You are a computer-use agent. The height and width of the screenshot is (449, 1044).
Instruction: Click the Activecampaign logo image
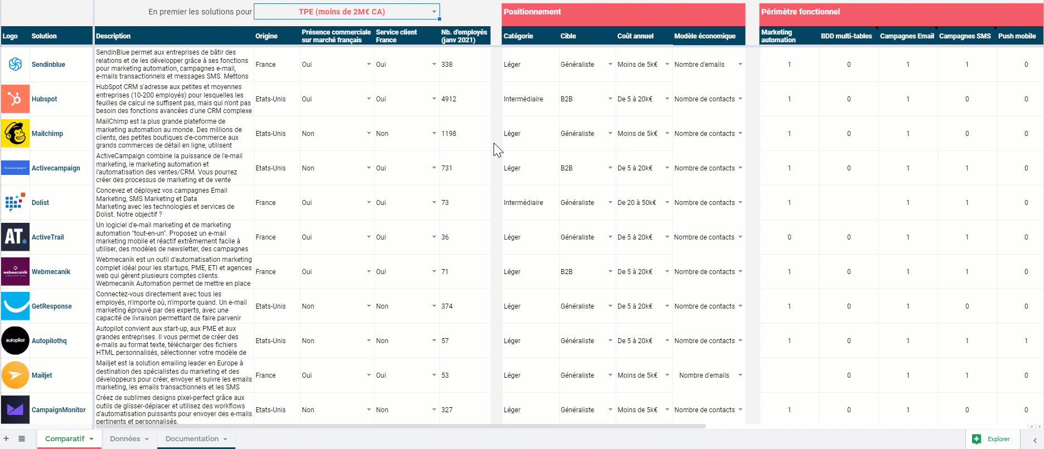[15, 168]
